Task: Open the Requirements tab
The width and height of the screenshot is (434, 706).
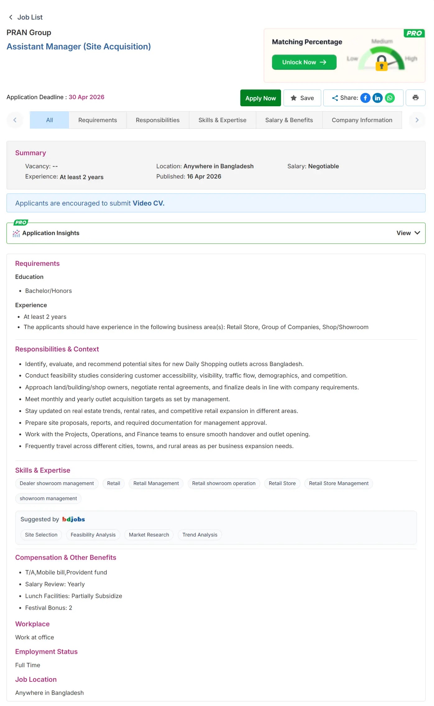Action: click(x=98, y=120)
